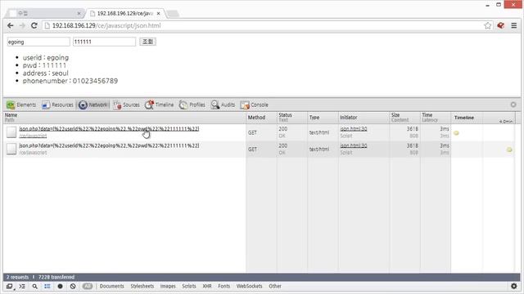This screenshot has height=294, width=524.
Task: Click the address bar URL
Action: coord(106,25)
